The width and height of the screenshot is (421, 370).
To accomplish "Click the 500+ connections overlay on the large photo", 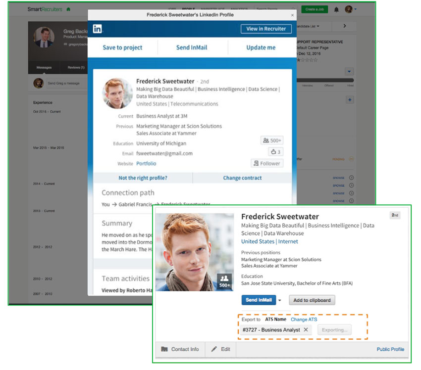I will (x=224, y=281).
